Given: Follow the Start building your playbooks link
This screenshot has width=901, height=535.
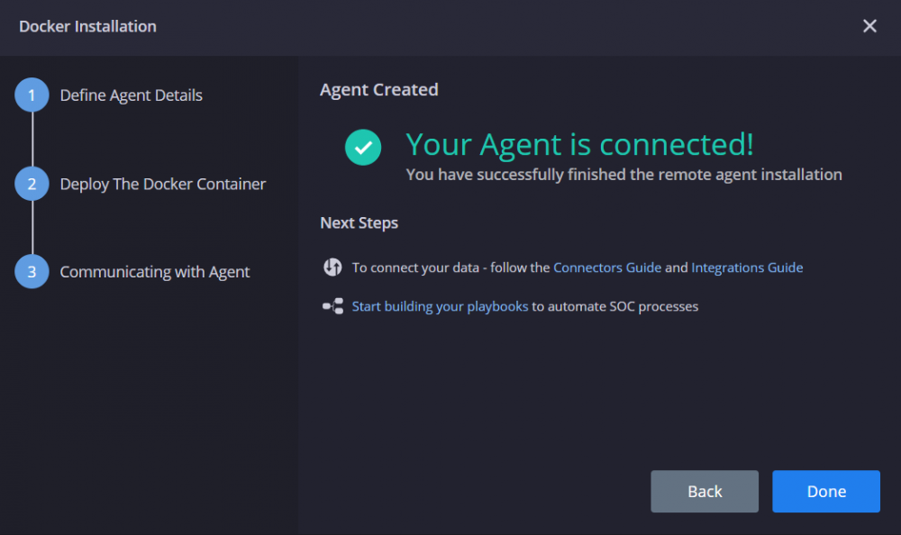Looking at the screenshot, I should 440,306.
